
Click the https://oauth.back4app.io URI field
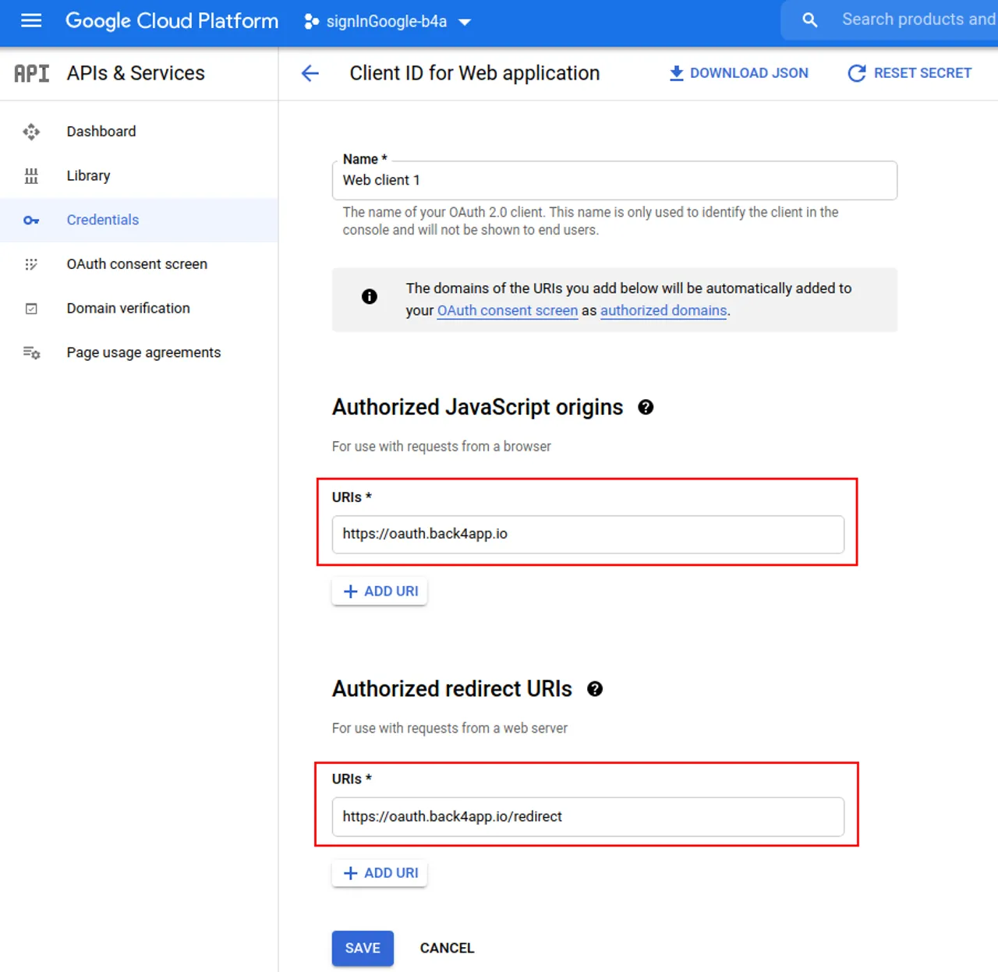588,534
